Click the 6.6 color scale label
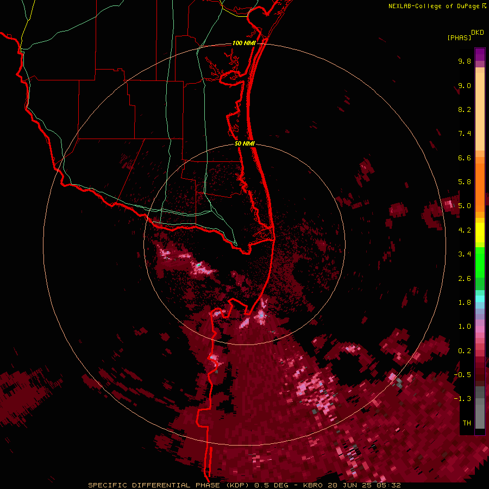 [465, 158]
